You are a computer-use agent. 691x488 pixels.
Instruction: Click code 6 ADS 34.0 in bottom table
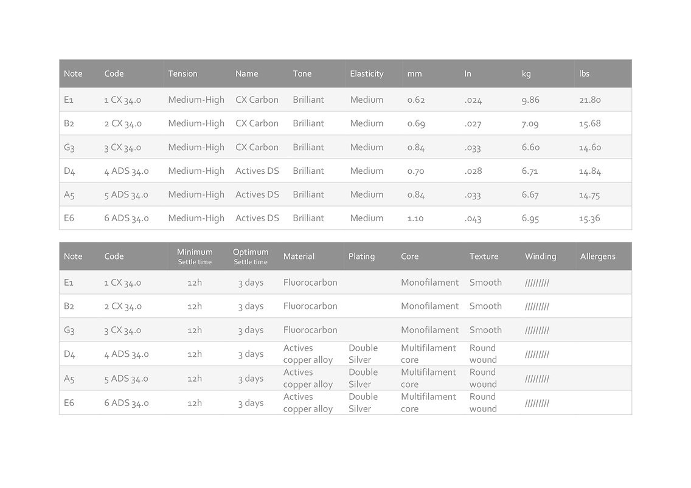click(x=127, y=403)
